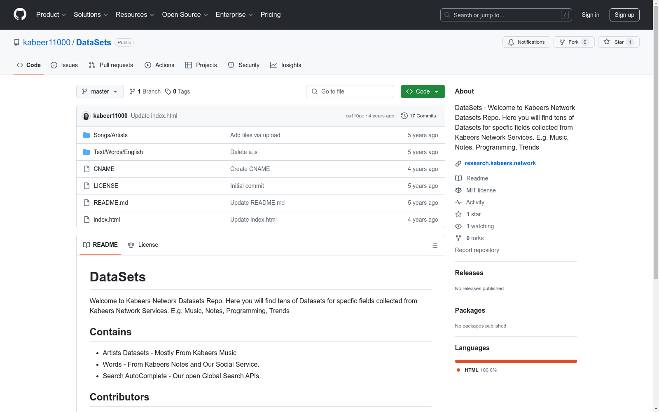Click the GitHub logo icon
The width and height of the screenshot is (659, 412).
click(20, 14)
